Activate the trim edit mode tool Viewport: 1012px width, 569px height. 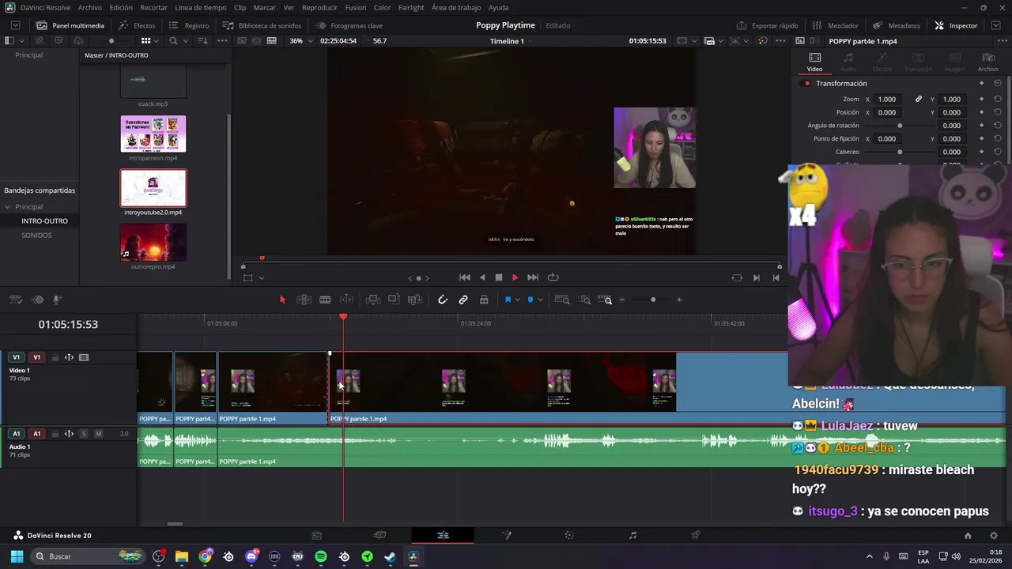[x=304, y=300]
